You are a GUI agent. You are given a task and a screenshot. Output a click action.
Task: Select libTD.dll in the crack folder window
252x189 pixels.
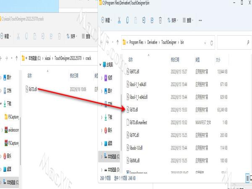(33, 89)
